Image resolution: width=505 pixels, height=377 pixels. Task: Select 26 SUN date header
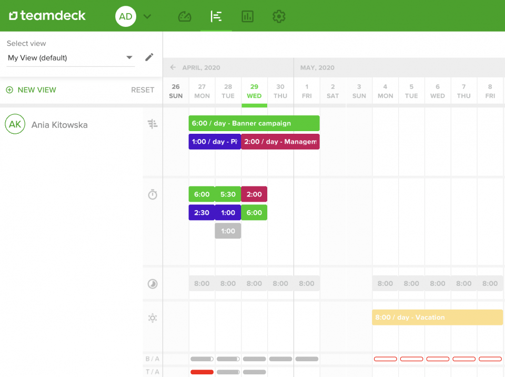pyautogui.click(x=176, y=91)
